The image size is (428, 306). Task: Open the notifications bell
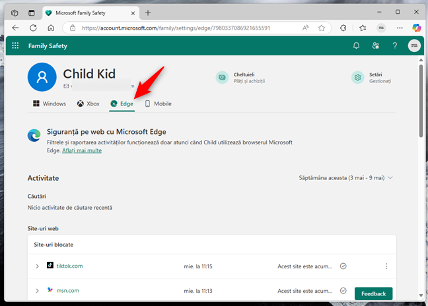(356, 46)
